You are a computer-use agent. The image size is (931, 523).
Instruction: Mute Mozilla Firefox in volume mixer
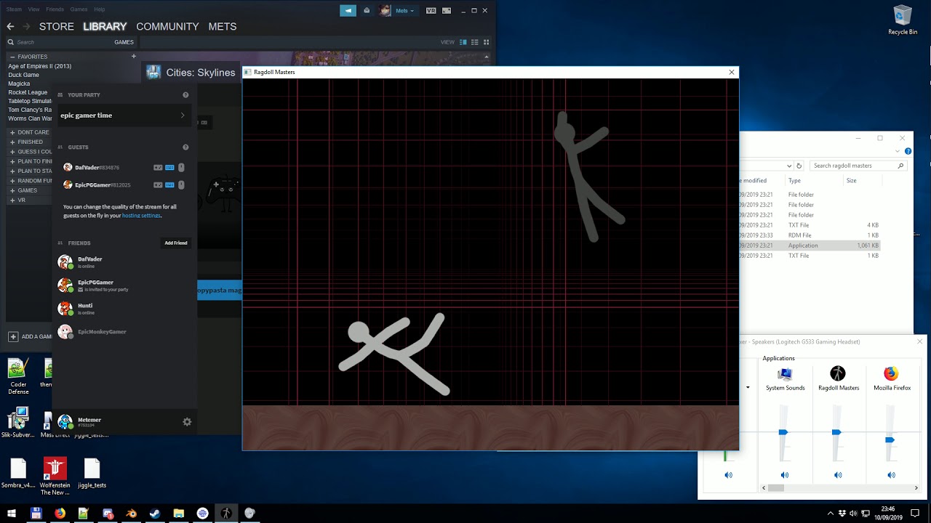[891, 475]
